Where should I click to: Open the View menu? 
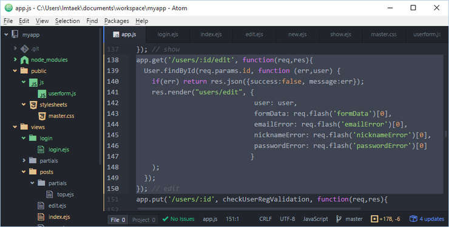pos(42,21)
